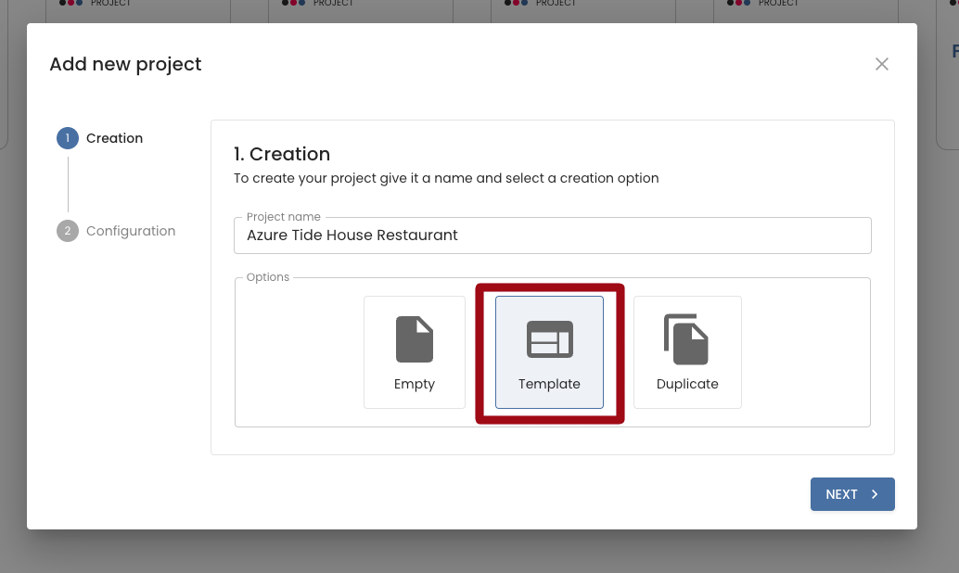Go to the Creation step
Image resolution: width=959 pixels, height=573 pixels.
pos(114,138)
